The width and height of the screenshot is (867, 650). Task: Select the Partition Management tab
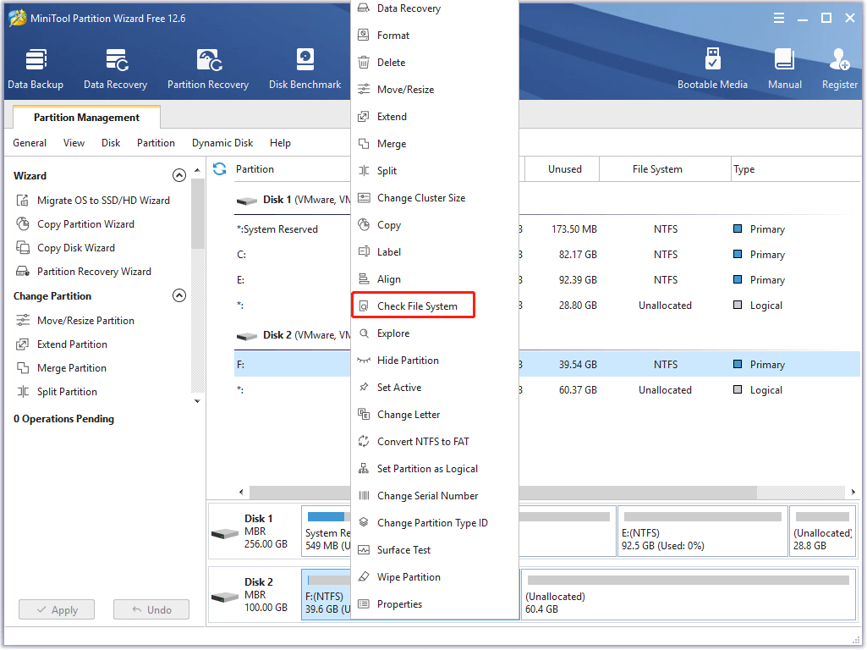(x=86, y=118)
